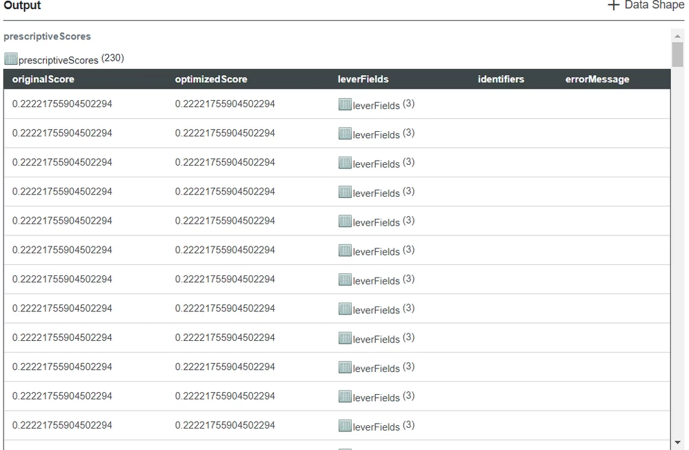This screenshot has height=450, width=689.
Task: Expand leverFields (3) link in sixth row
Action: [383, 251]
